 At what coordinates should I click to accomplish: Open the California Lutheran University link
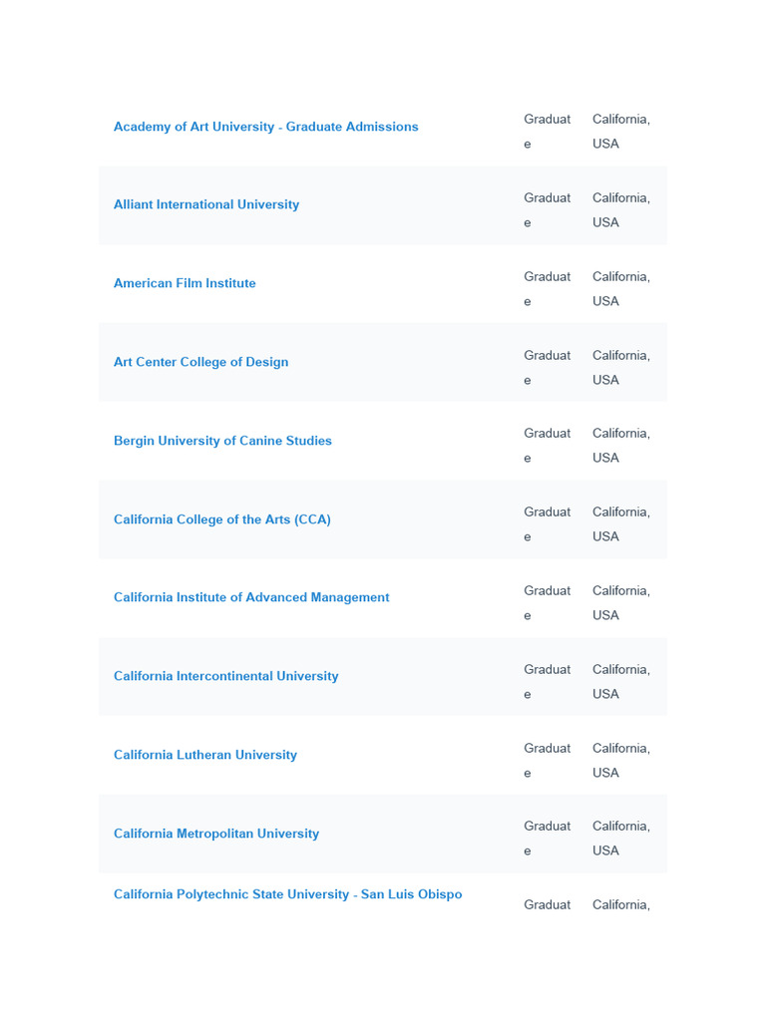pos(205,755)
